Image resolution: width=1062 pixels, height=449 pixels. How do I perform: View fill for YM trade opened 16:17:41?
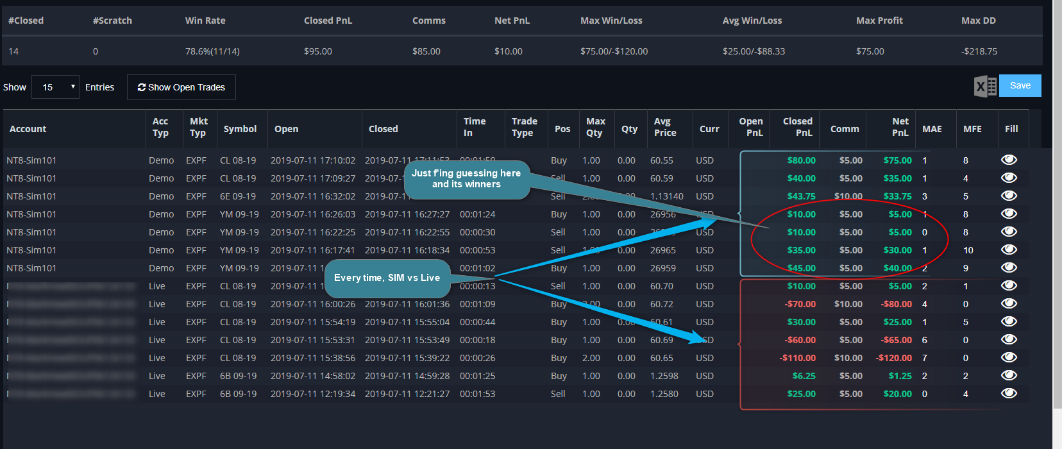point(1009,250)
